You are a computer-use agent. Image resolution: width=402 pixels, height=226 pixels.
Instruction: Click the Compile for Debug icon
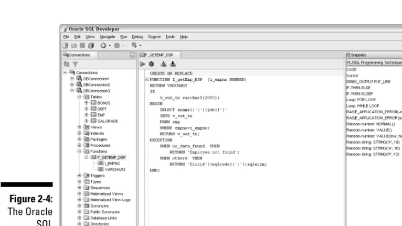[x=173, y=64]
